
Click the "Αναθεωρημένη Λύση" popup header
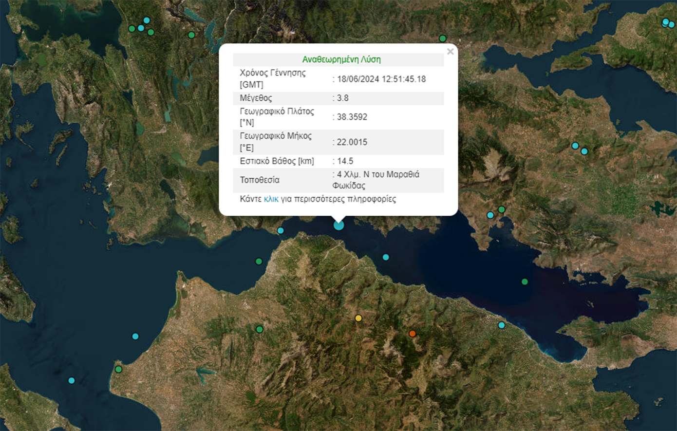coord(341,59)
